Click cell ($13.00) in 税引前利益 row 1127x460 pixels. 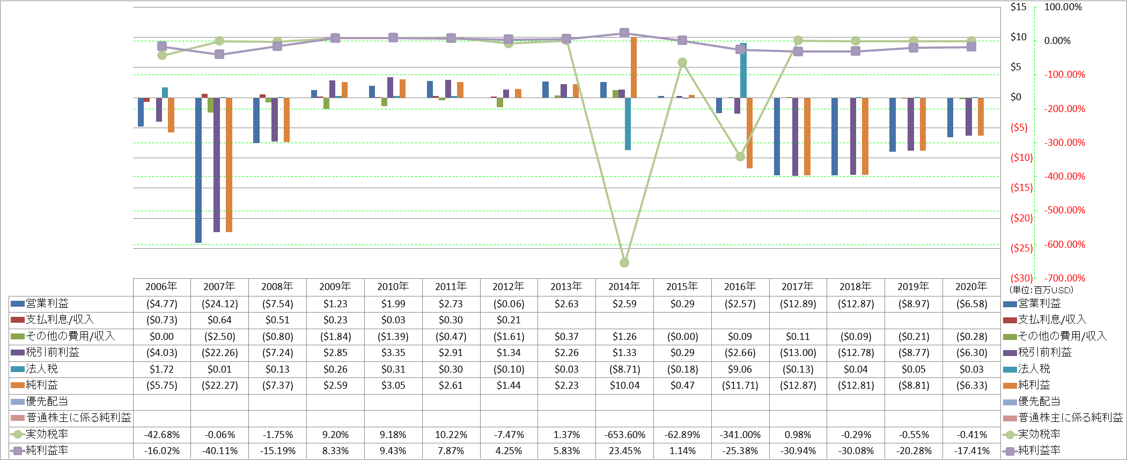point(798,353)
